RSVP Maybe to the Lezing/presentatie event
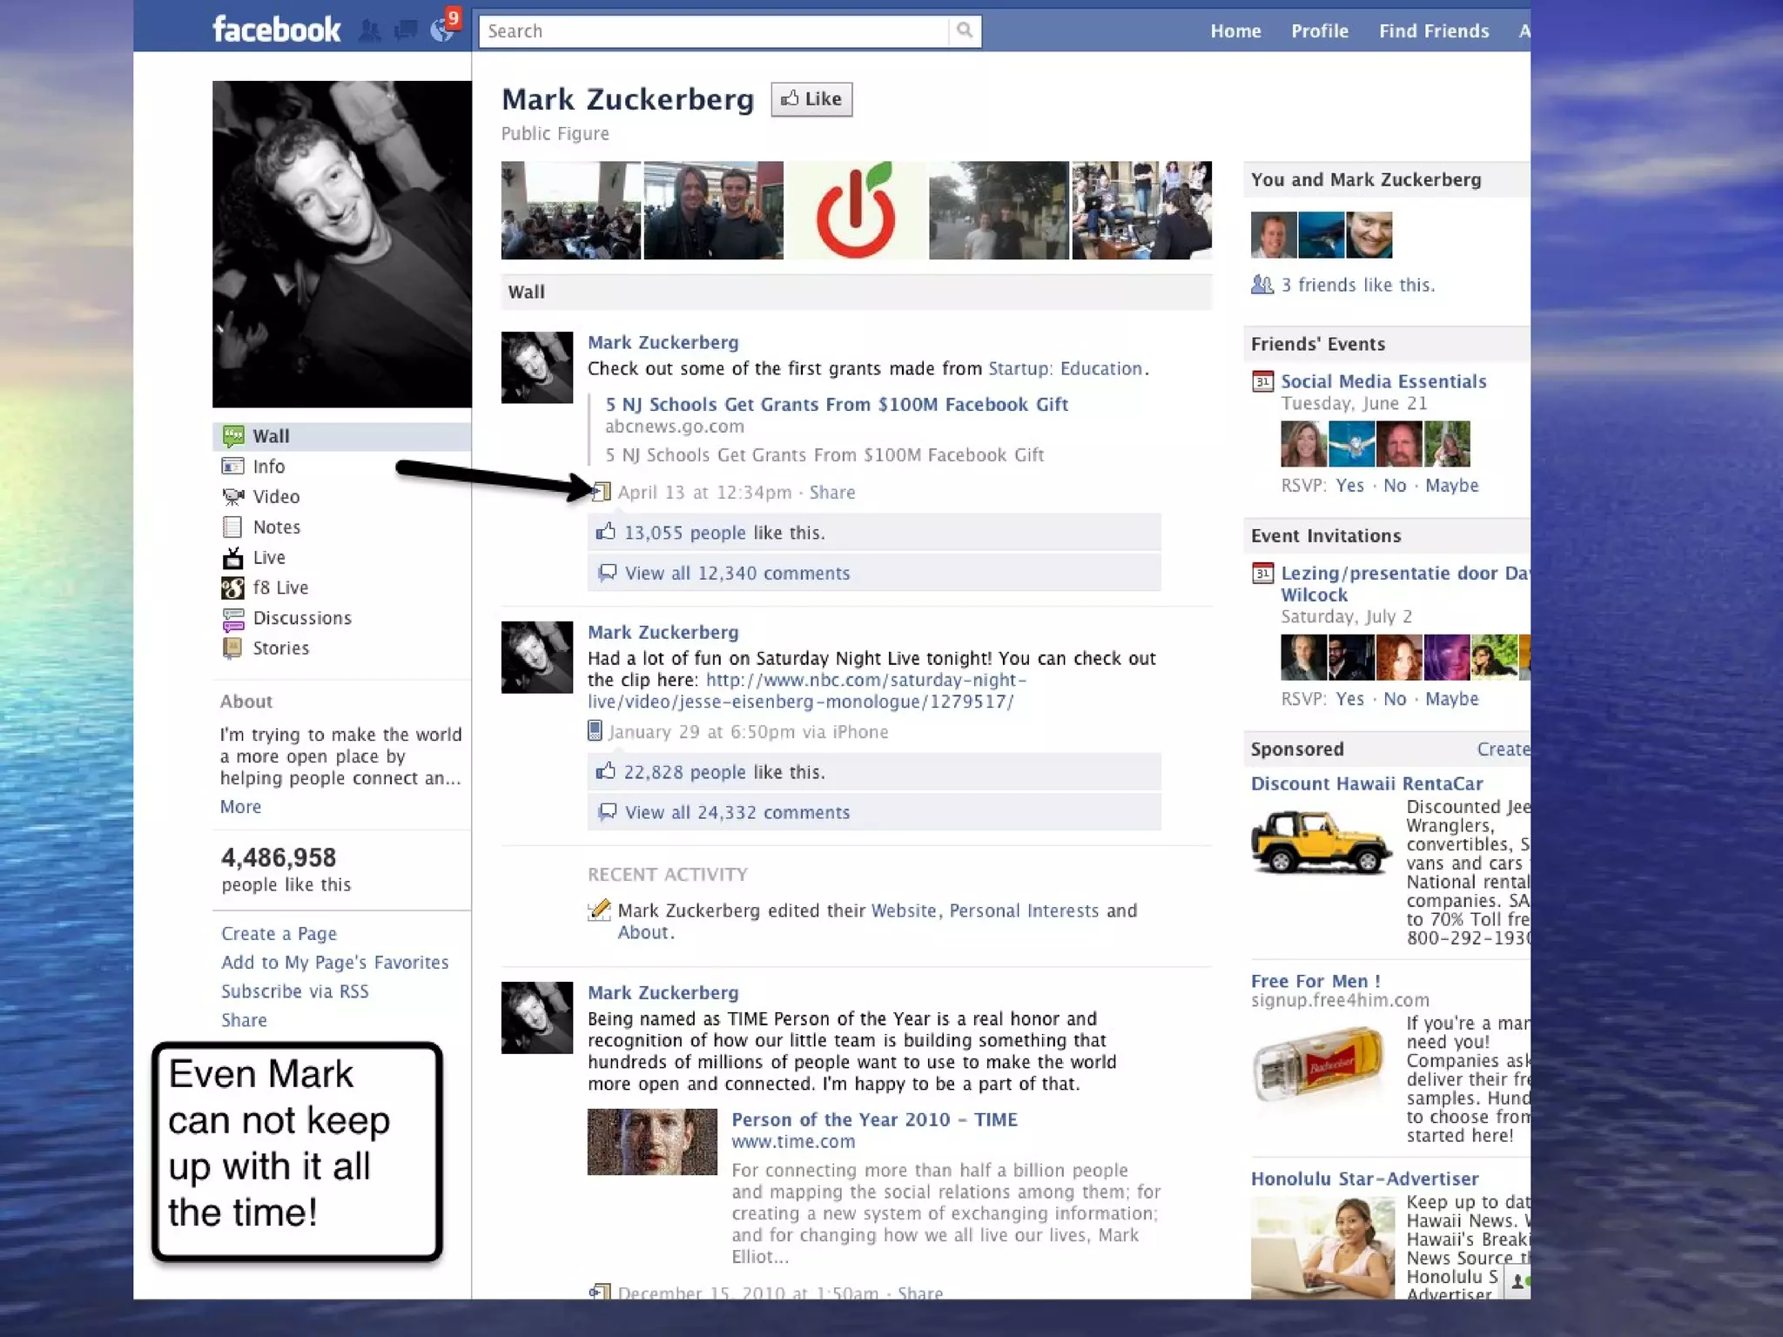 (x=1451, y=699)
